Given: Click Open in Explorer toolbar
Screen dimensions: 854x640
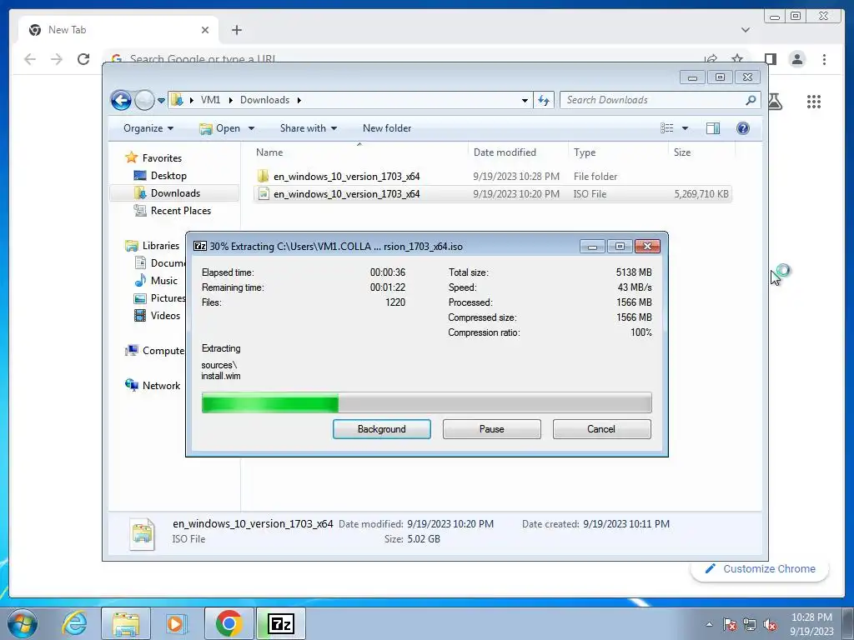Looking at the screenshot, I should tap(220, 128).
